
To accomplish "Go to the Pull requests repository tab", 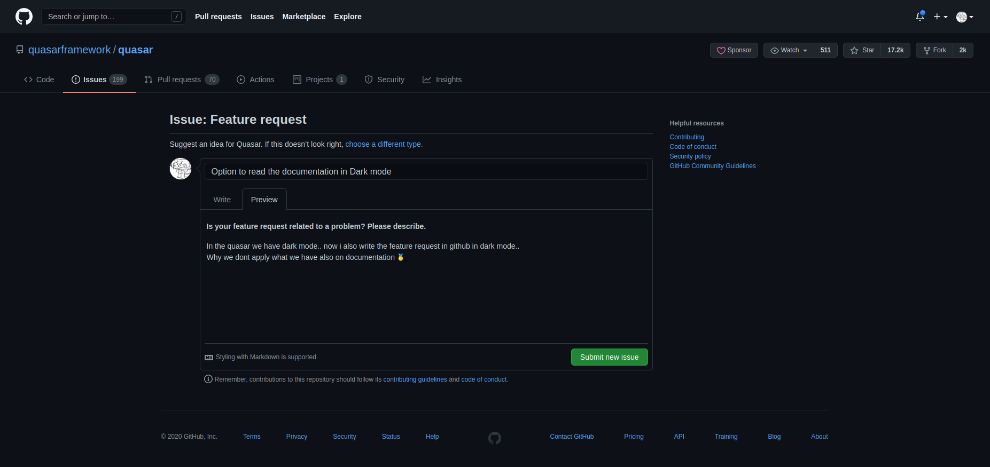I will point(182,80).
